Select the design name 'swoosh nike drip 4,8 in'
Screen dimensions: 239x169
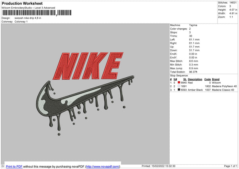pyautogui.click(x=28, y=18)
